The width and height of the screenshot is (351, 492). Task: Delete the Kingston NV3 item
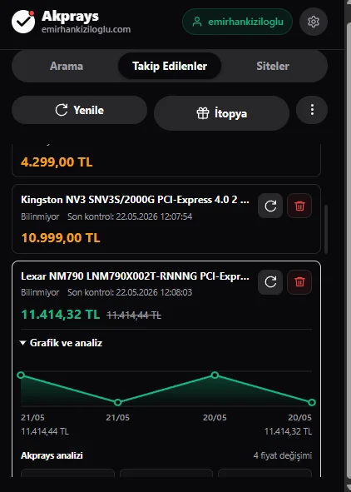(x=299, y=206)
